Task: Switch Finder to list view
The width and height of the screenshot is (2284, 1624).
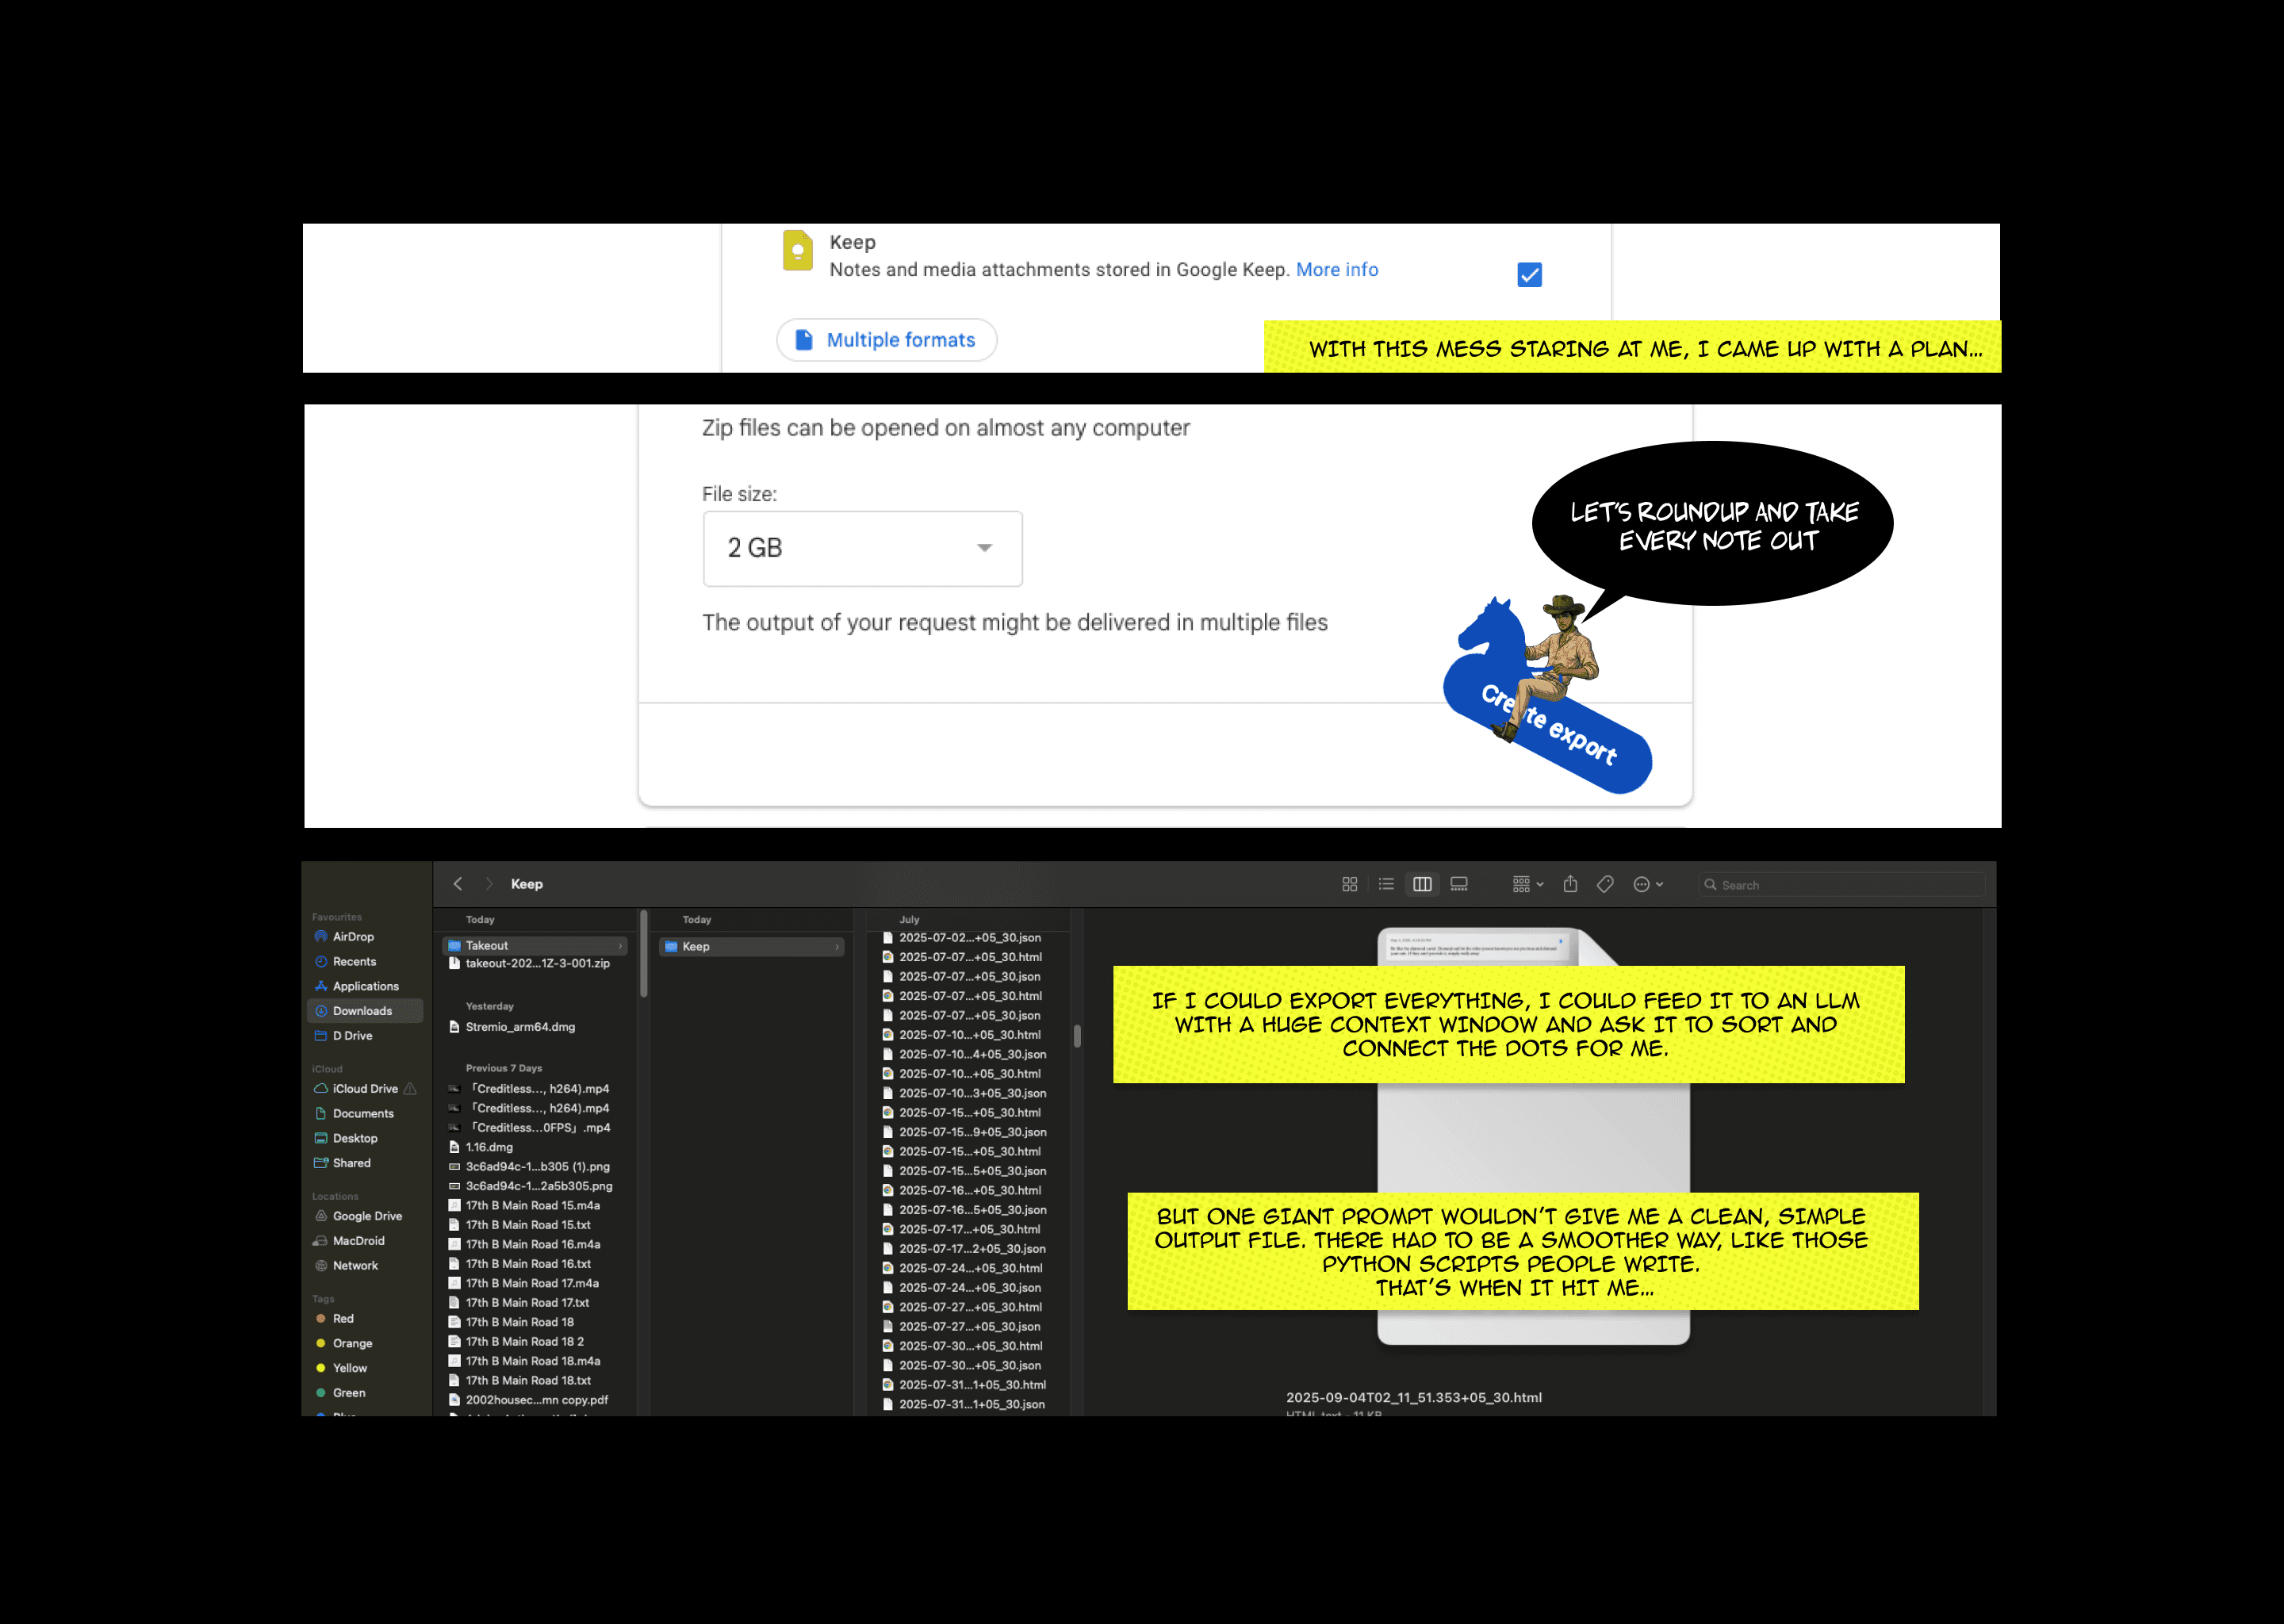Action: click(x=1385, y=884)
